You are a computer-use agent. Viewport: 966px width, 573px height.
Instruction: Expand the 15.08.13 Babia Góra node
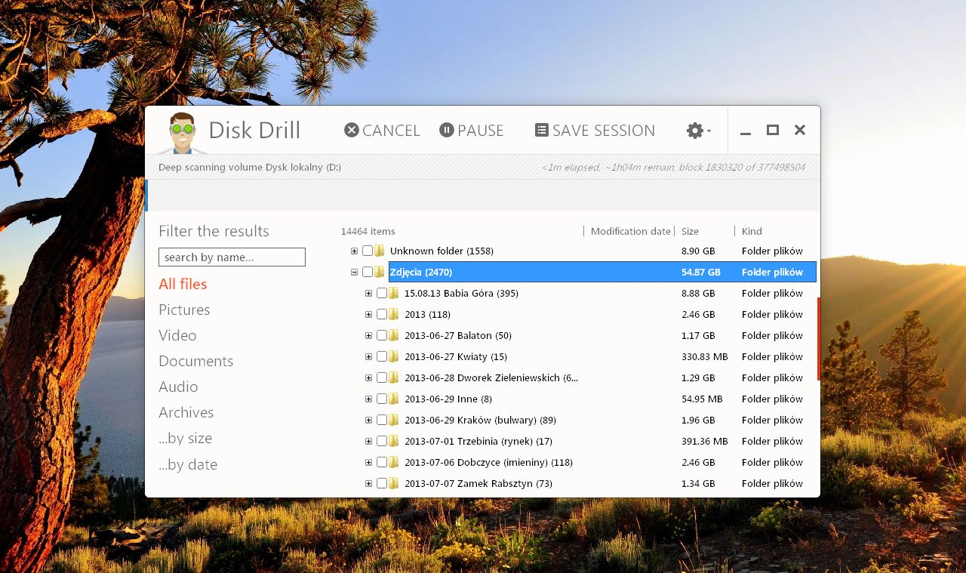(368, 293)
